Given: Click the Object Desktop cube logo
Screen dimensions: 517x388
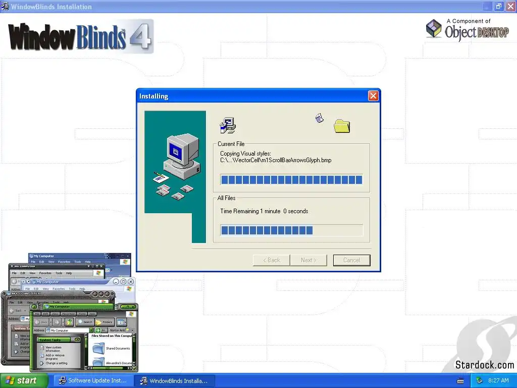Looking at the screenshot, I should tap(434, 28).
